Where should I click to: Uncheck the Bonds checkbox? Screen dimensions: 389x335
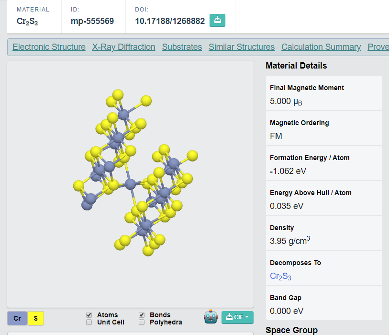point(142,315)
